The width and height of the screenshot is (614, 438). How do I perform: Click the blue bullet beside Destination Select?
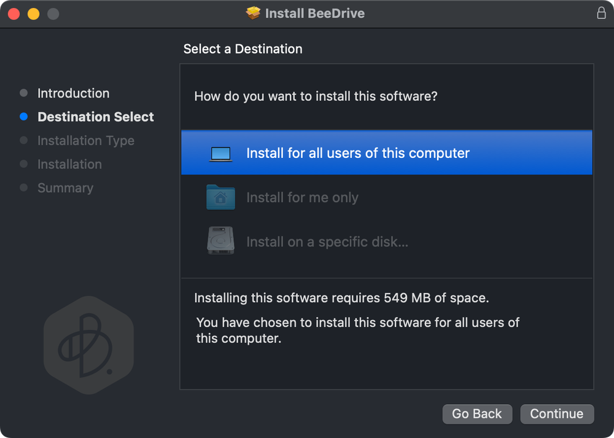click(x=23, y=116)
